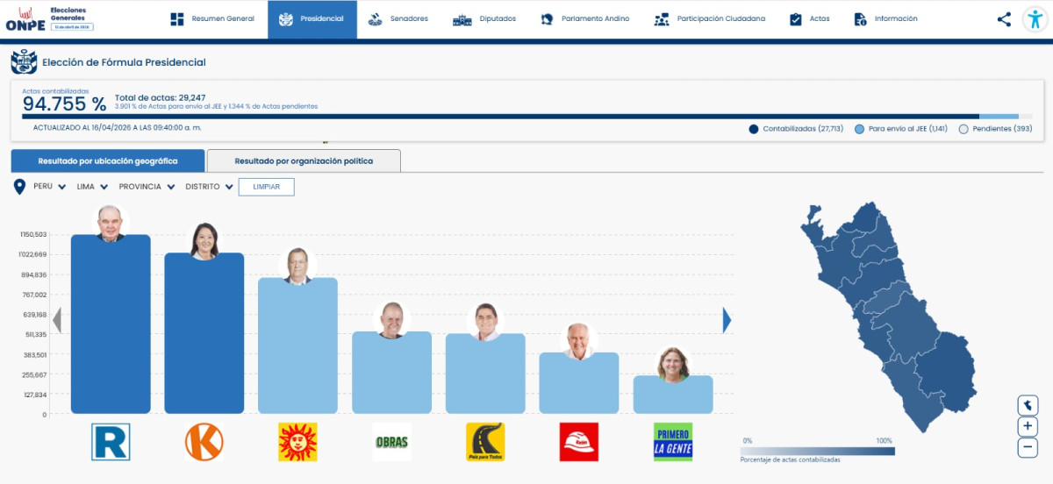
Task: Click 'Total de actas: 29,247' text
Action: tap(161, 97)
